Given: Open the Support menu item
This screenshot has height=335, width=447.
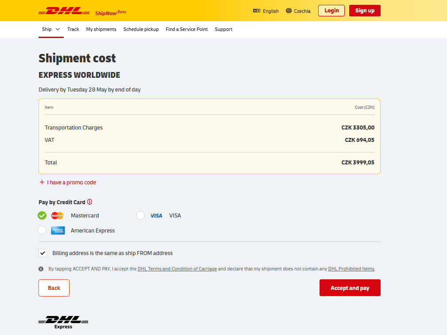Looking at the screenshot, I should [x=223, y=29].
